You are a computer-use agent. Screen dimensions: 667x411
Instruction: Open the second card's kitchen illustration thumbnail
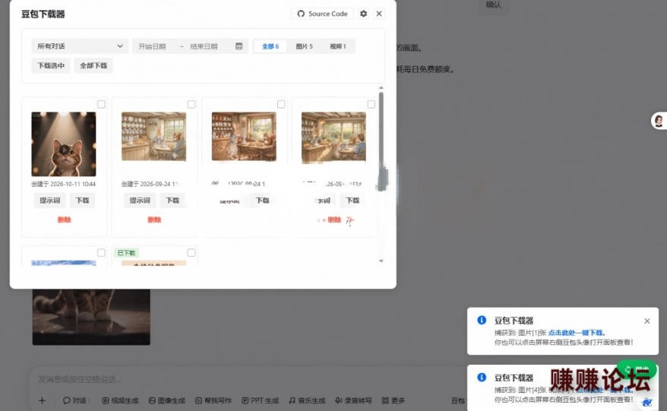point(153,137)
